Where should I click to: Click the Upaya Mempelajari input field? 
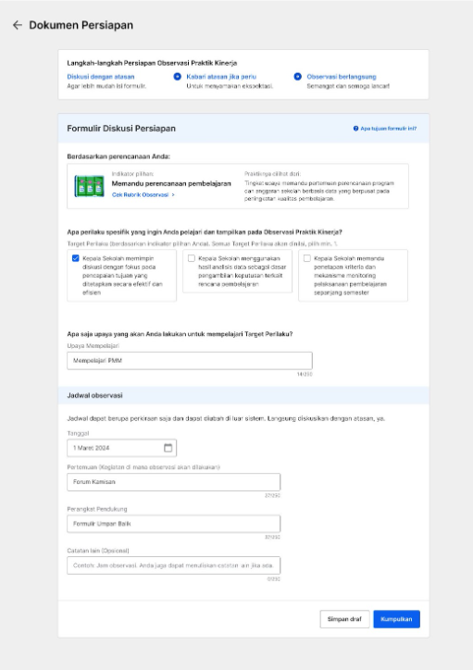tap(190, 361)
